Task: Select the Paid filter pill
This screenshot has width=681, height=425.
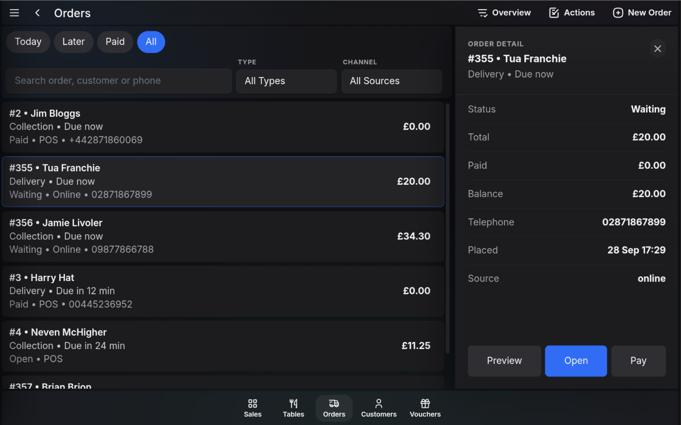Action: coord(115,42)
